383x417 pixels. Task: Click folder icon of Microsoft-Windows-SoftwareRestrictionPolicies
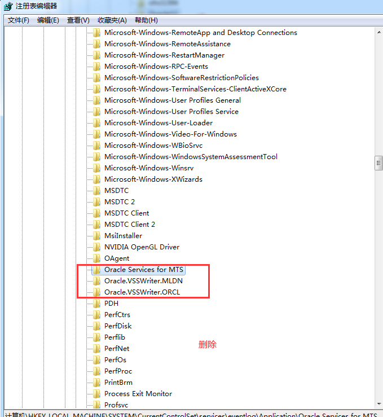(x=97, y=78)
